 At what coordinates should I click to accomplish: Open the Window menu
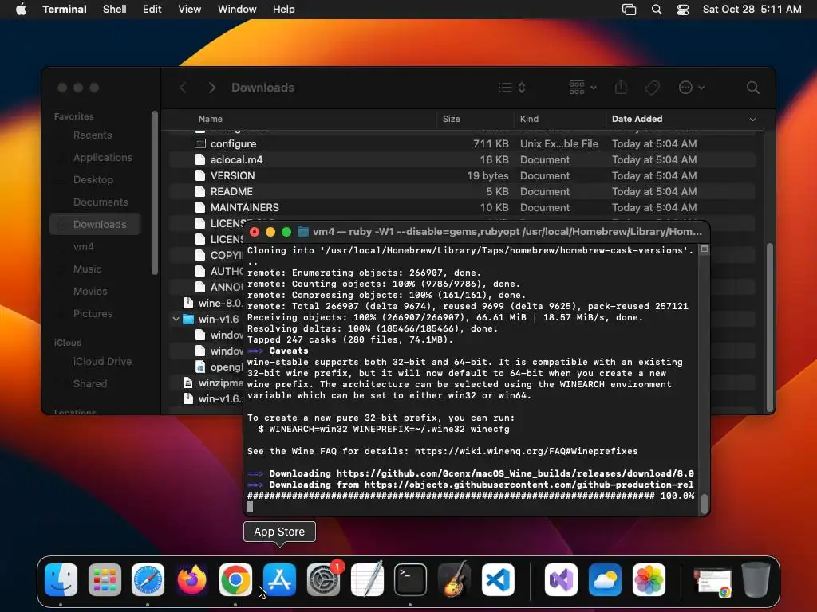pos(237,9)
